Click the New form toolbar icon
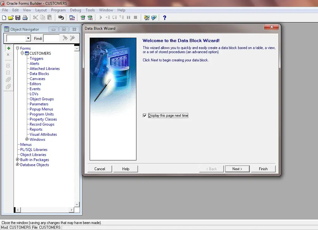The width and height of the screenshot is (318, 230). [x=4, y=18]
